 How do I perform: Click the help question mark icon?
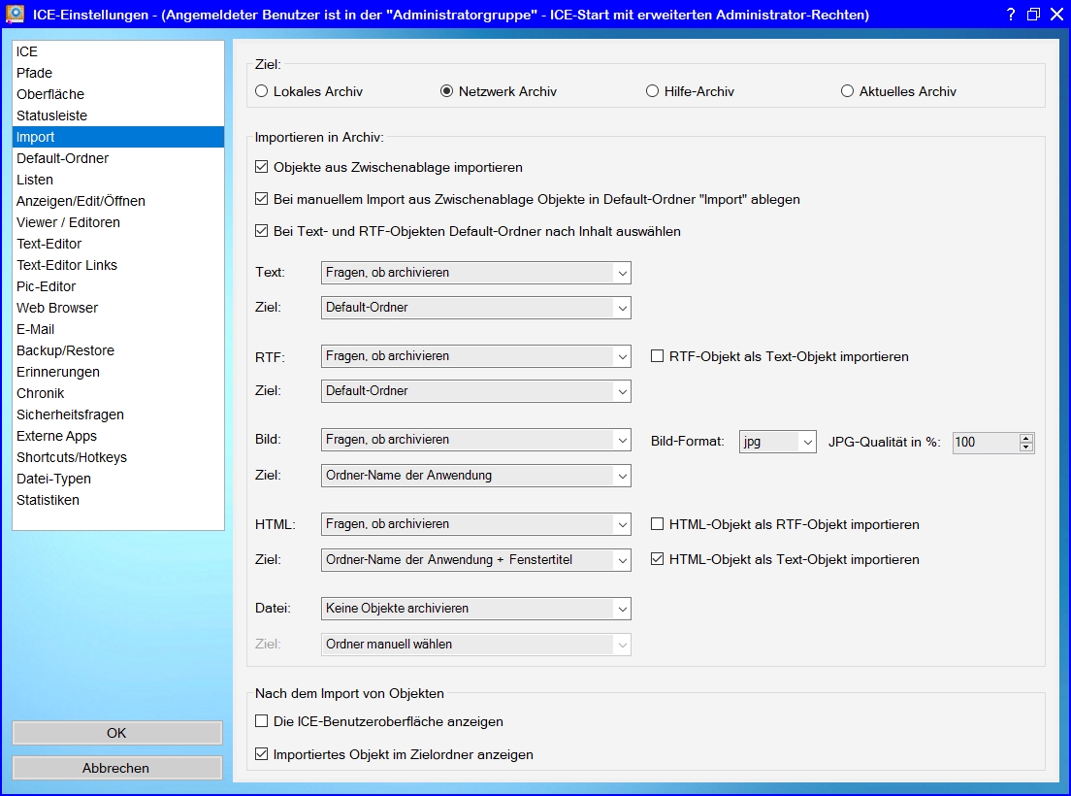pyautogui.click(x=1011, y=15)
